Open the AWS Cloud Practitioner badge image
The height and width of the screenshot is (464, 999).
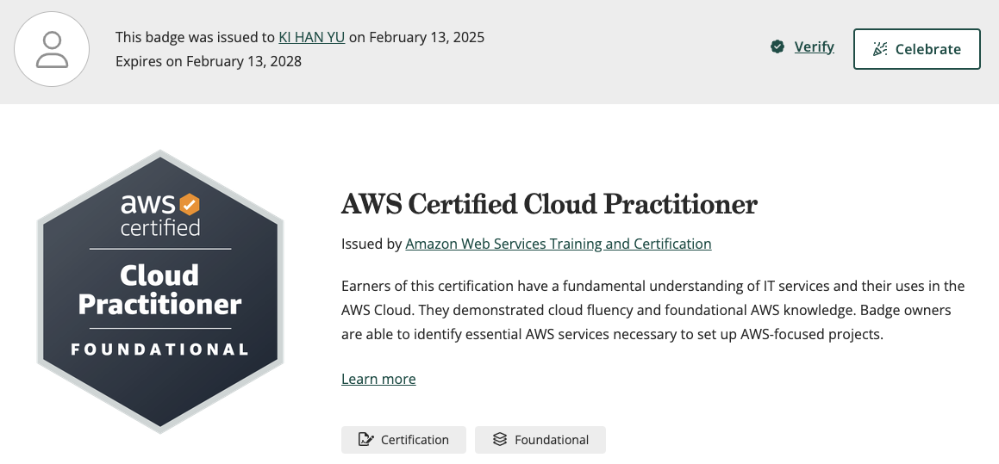(x=160, y=292)
